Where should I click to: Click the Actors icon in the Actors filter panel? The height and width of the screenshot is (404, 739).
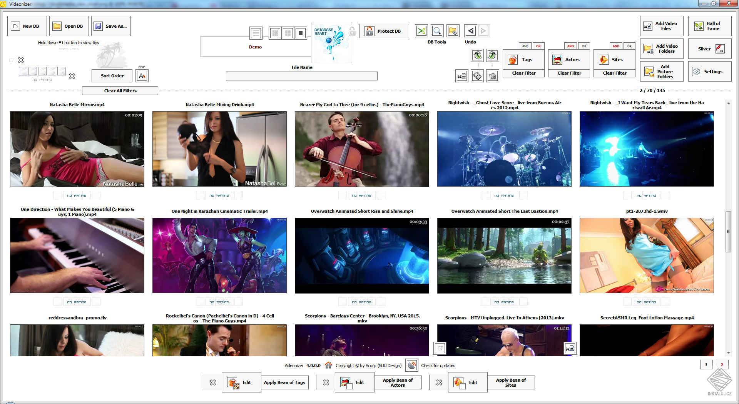558,59
